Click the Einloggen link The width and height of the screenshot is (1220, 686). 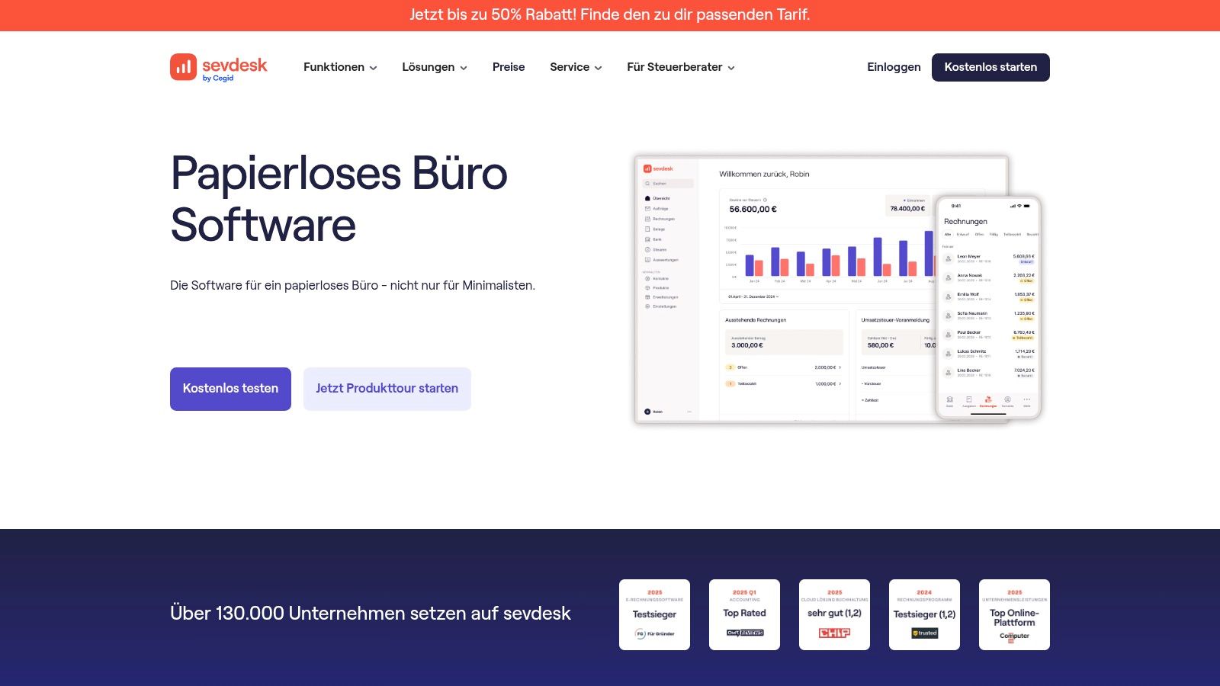click(894, 67)
